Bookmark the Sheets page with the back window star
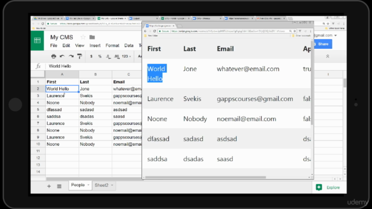This screenshot has width=372, height=209. pyautogui.click(x=328, y=24)
